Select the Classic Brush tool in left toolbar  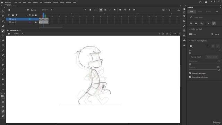pos(3,31)
